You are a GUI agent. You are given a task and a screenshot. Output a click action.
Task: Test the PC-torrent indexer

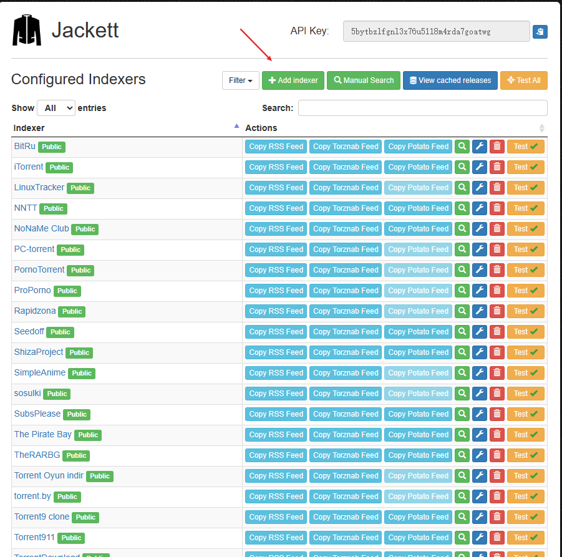[526, 249]
